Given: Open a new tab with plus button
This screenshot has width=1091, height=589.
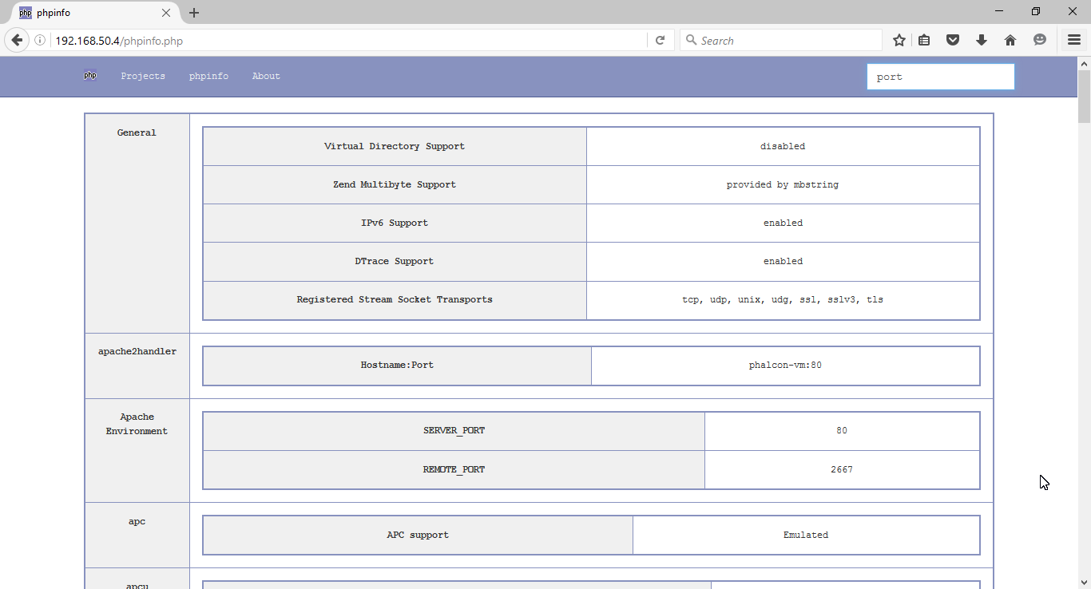Looking at the screenshot, I should click(194, 13).
